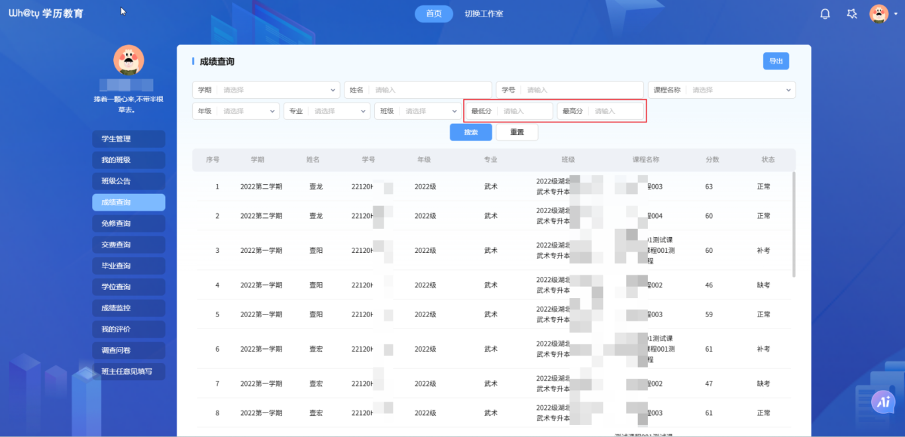
Task: Select 成绩监控 in the sidebar menu
Action: [x=129, y=308]
